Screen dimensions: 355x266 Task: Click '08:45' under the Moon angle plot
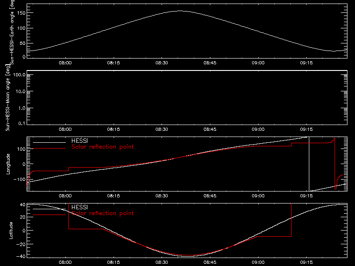coord(210,129)
